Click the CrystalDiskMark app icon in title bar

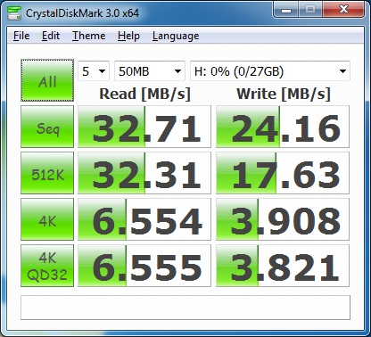[14, 13]
